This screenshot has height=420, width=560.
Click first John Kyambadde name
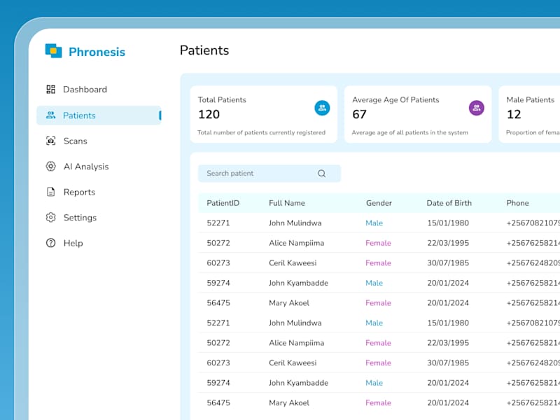[x=298, y=283]
